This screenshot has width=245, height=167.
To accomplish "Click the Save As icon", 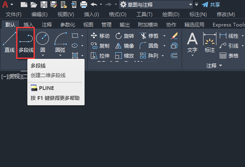I will (54, 5).
